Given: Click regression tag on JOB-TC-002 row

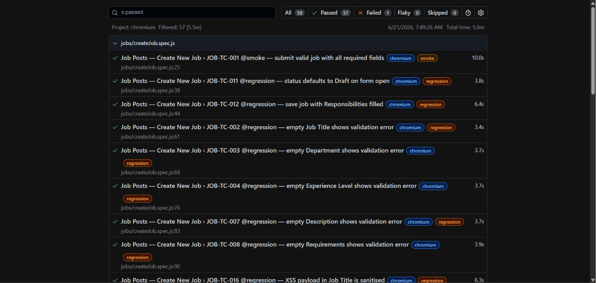Looking at the screenshot, I should point(441,127).
